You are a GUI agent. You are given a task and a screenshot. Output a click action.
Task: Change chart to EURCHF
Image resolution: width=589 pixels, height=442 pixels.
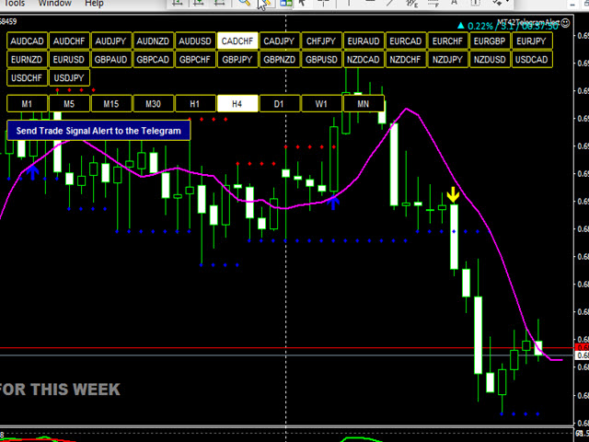click(448, 41)
